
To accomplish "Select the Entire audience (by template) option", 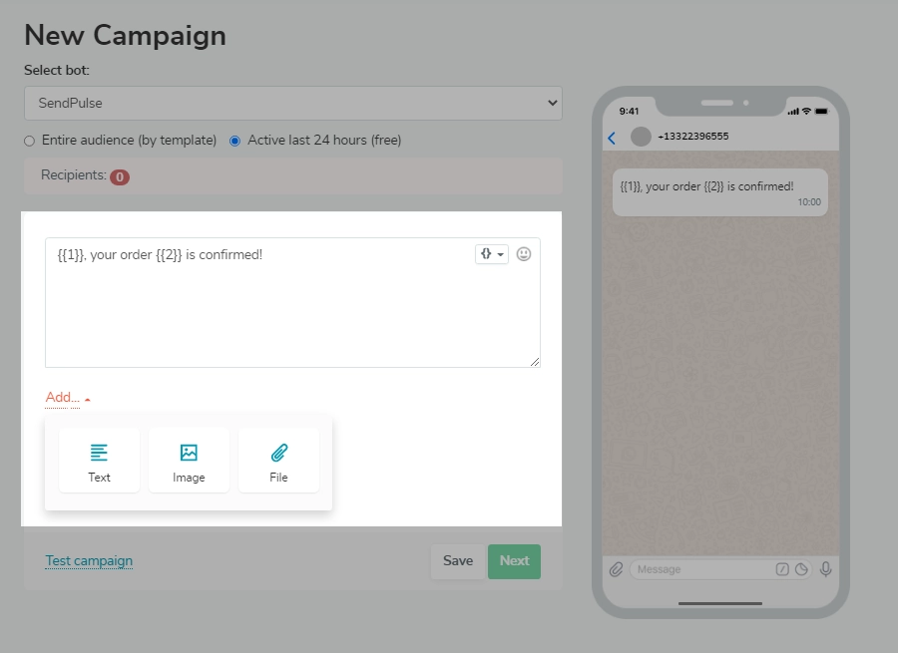I will point(28,141).
